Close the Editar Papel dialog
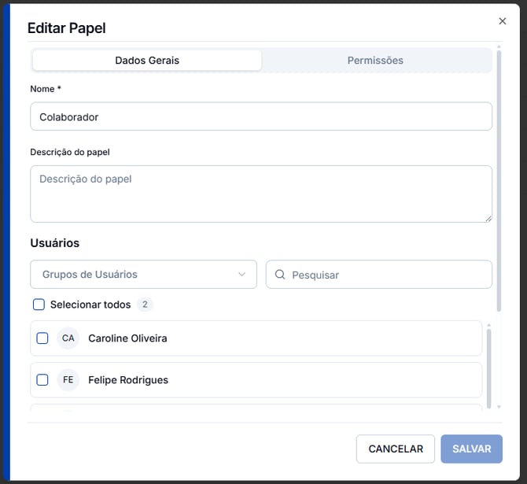The image size is (527, 484). click(x=502, y=21)
